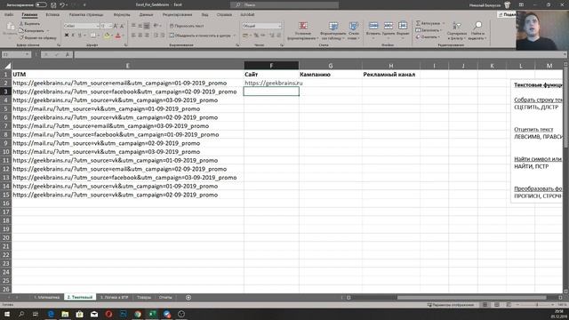569x320 pixels.
Task: Click the zoom slider in status bar
Action: point(536,305)
